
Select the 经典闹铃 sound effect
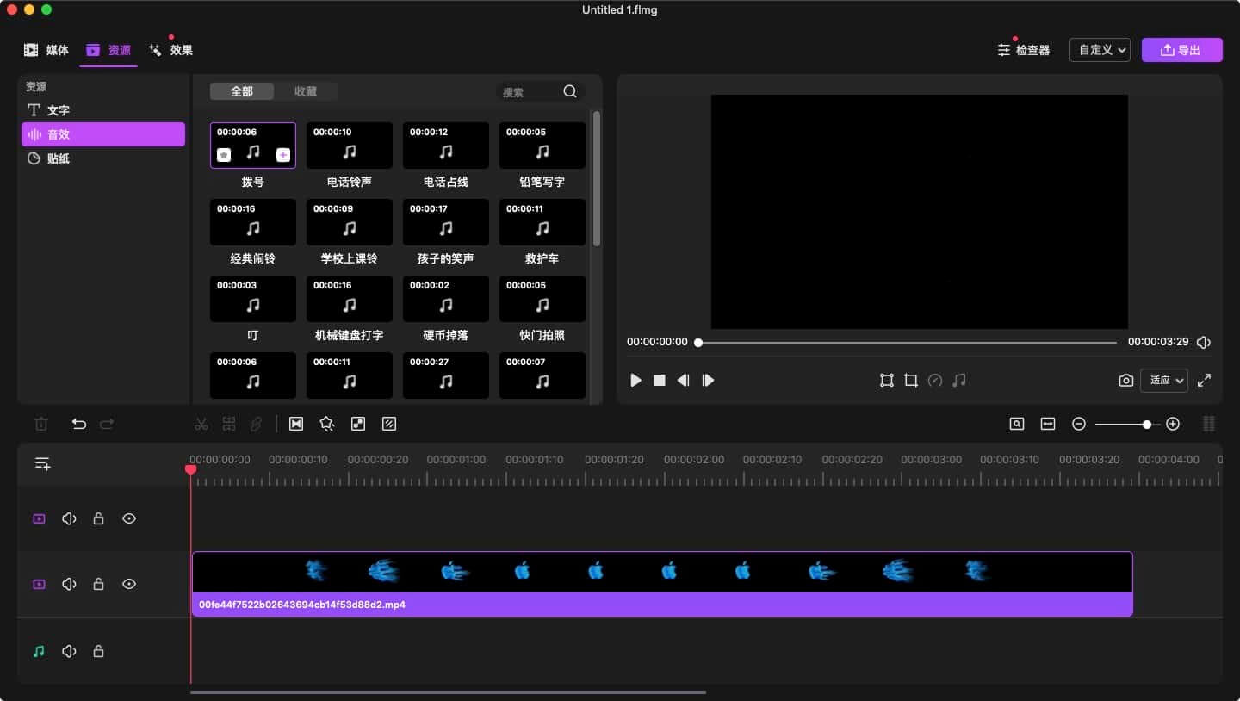253,222
